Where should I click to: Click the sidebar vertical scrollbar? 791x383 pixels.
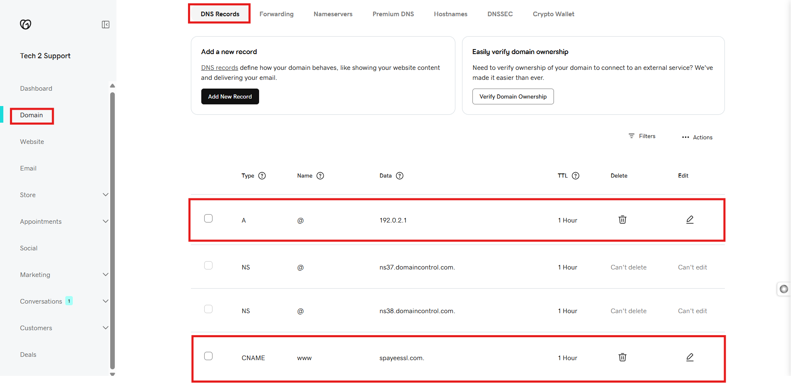(x=112, y=229)
